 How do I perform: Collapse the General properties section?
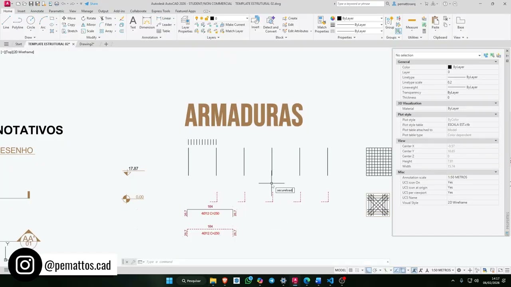click(496, 62)
